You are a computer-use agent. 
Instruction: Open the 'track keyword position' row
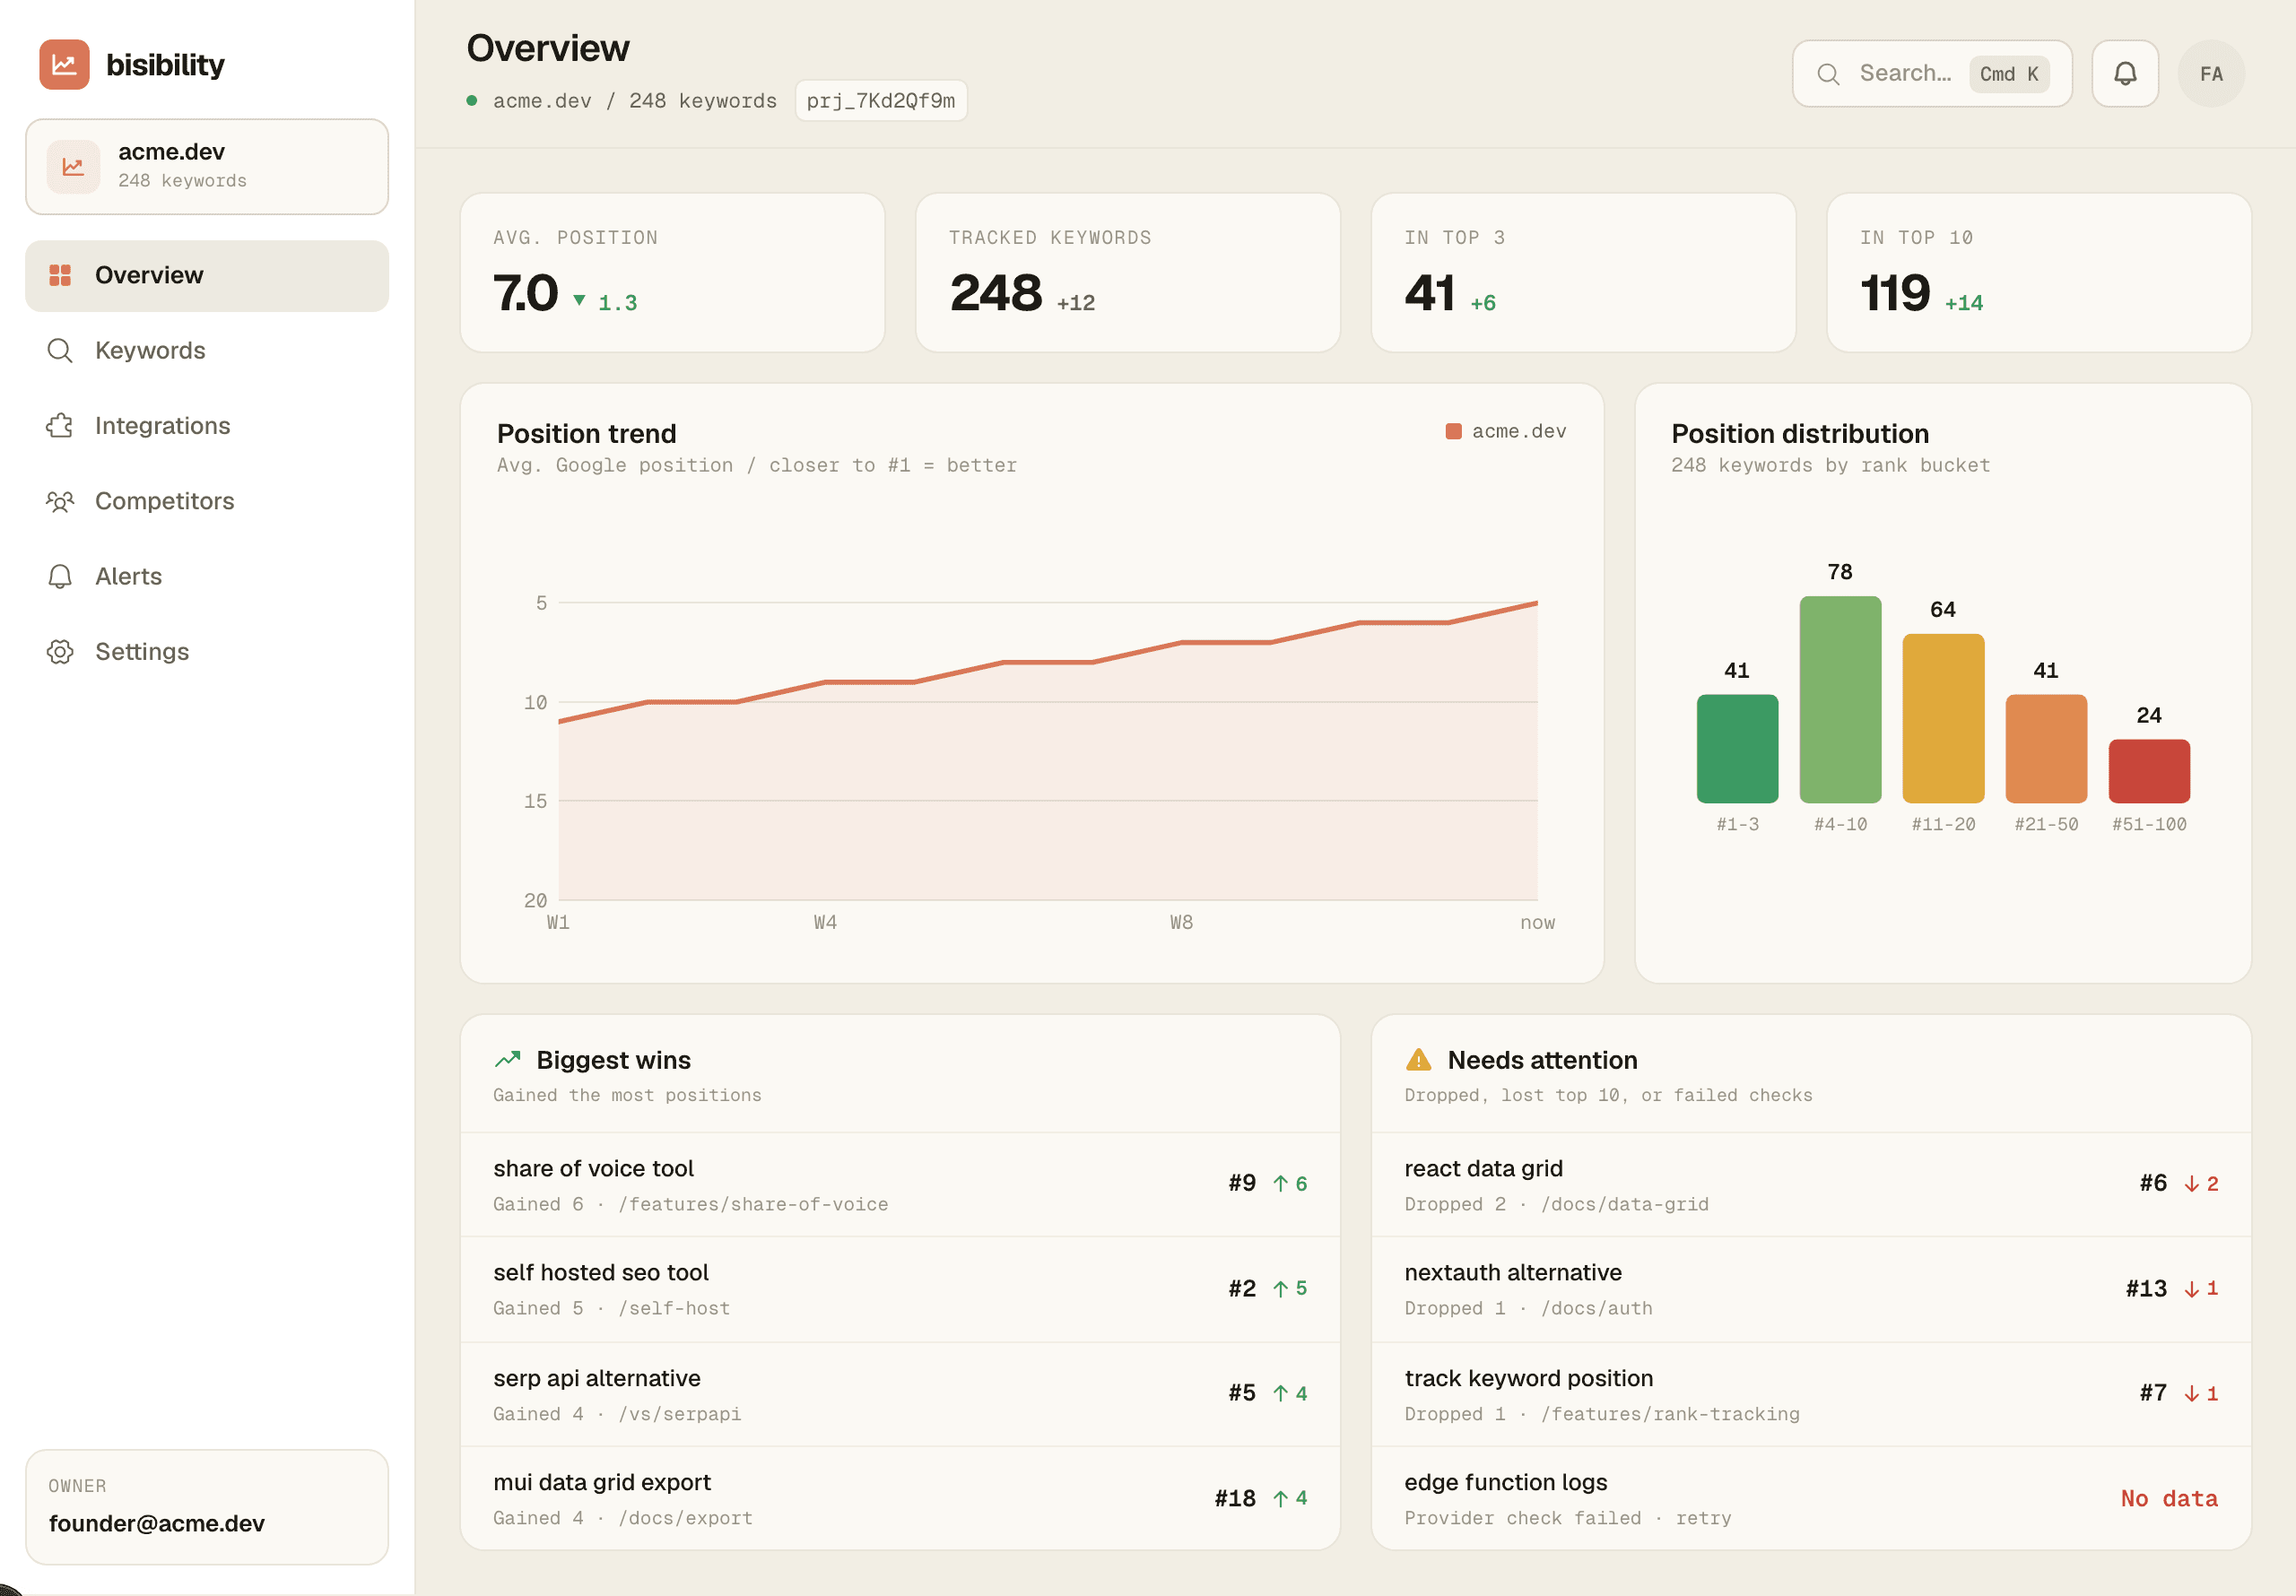pos(1811,1395)
